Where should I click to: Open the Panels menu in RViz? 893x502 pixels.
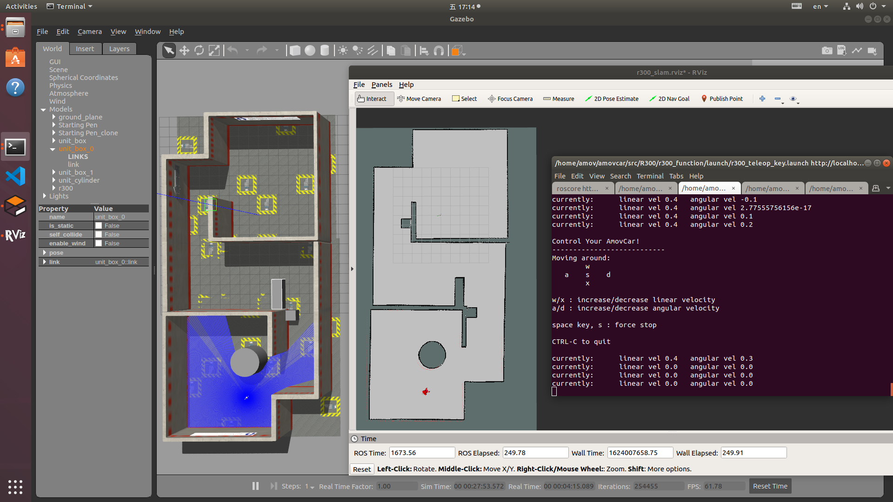(x=381, y=84)
